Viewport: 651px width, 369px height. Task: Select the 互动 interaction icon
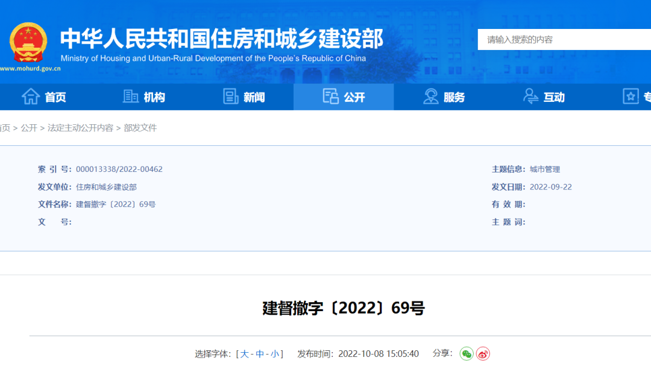coord(530,96)
